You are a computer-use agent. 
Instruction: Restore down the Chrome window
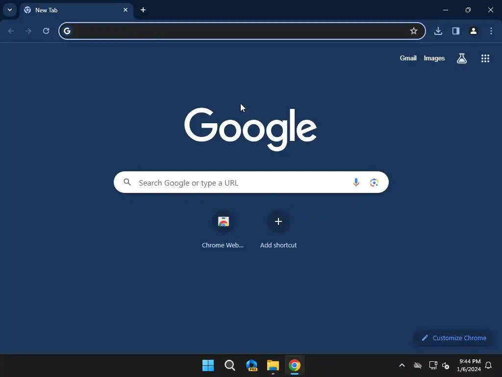click(468, 10)
